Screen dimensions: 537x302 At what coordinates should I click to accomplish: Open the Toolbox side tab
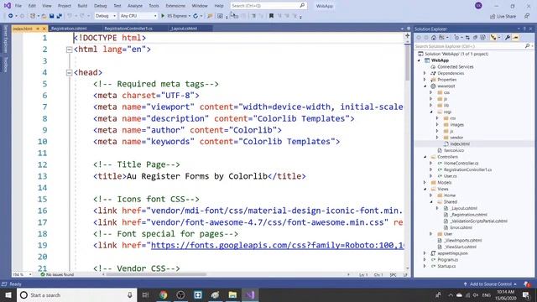(5, 64)
